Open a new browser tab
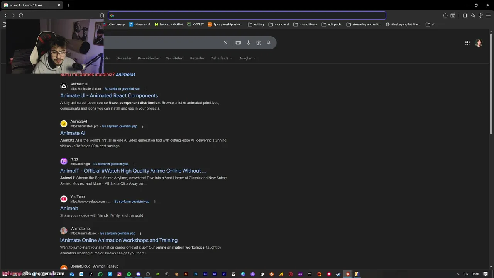 coord(68,5)
